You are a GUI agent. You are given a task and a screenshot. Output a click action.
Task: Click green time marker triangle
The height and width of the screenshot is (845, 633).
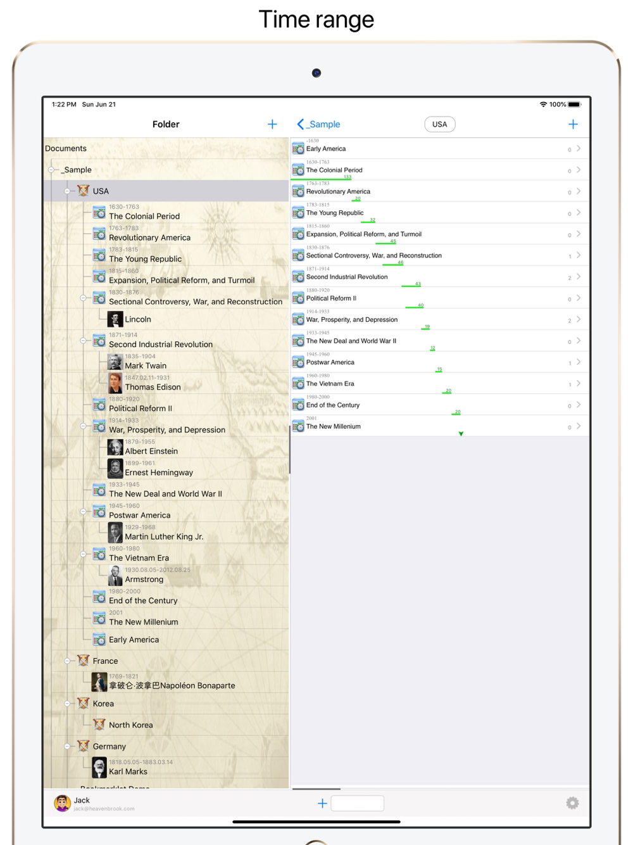point(461,434)
